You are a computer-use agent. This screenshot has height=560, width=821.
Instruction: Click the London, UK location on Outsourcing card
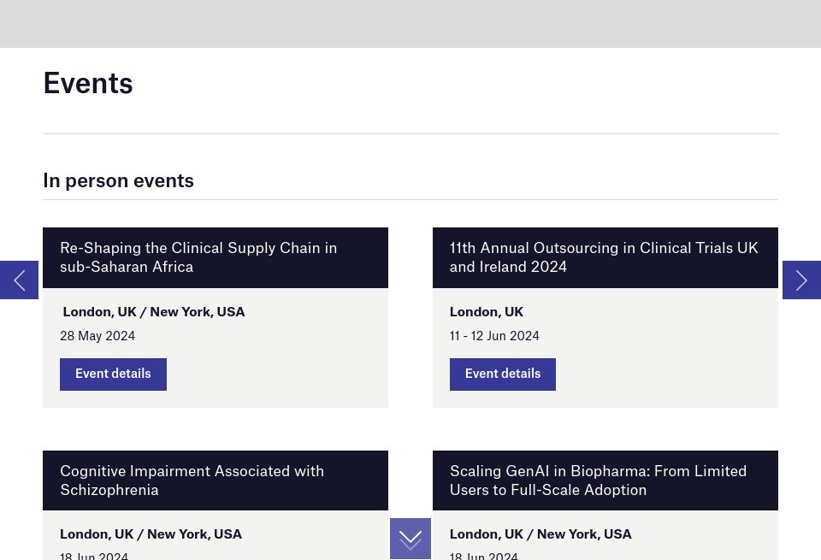[x=487, y=312]
